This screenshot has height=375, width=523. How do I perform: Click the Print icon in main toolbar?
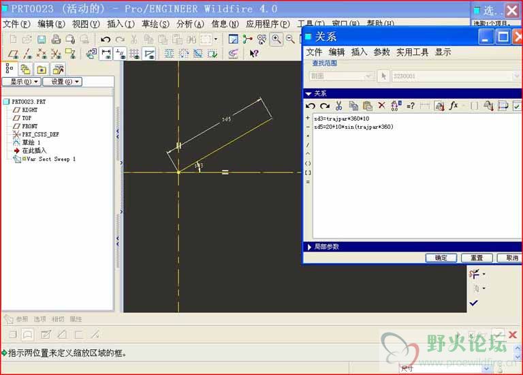coord(56,40)
